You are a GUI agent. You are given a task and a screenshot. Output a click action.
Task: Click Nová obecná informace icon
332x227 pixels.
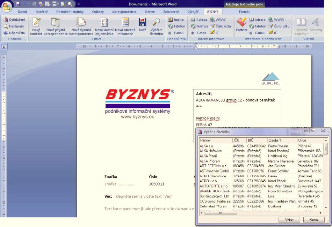click(x=125, y=22)
